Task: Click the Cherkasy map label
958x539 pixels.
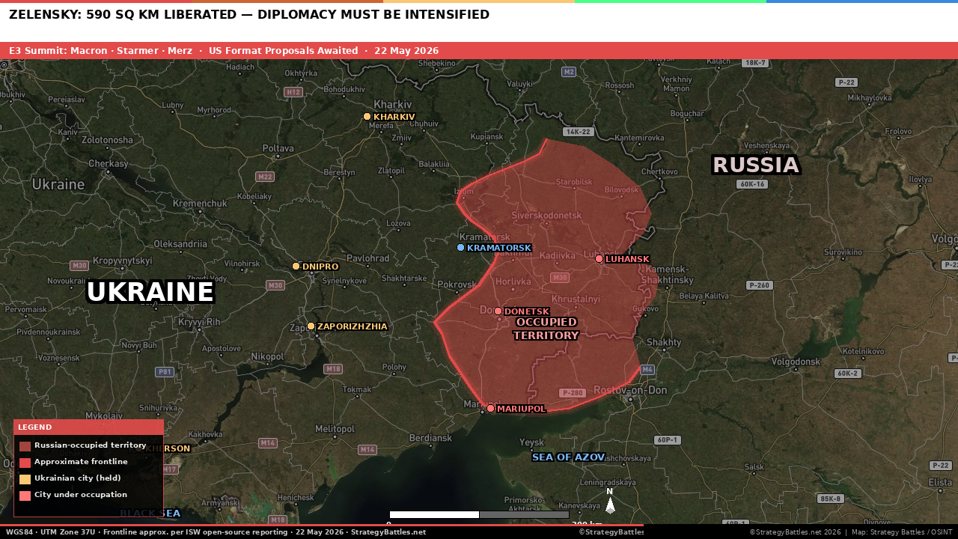Action: tap(109, 163)
